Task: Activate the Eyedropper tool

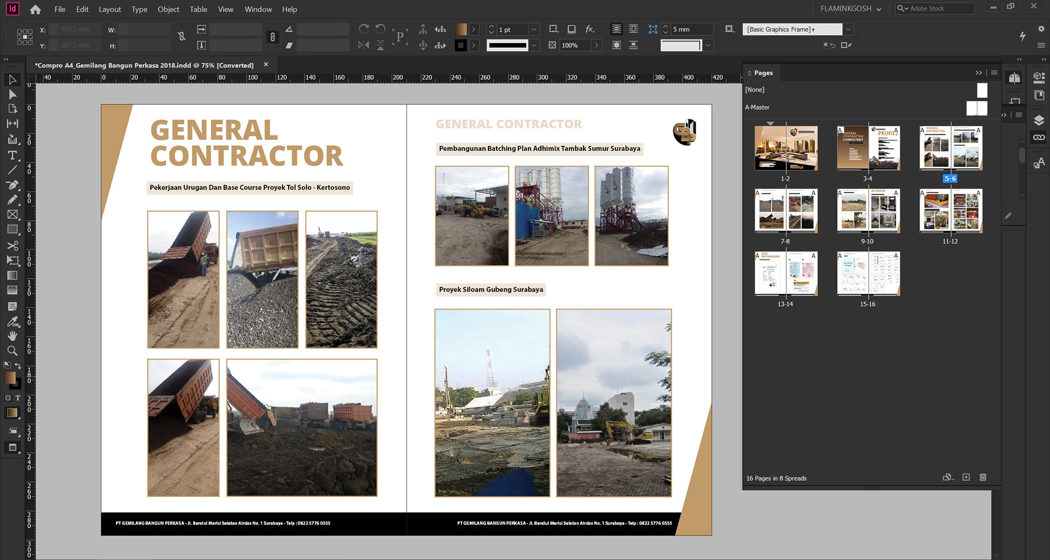Action: [12, 321]
